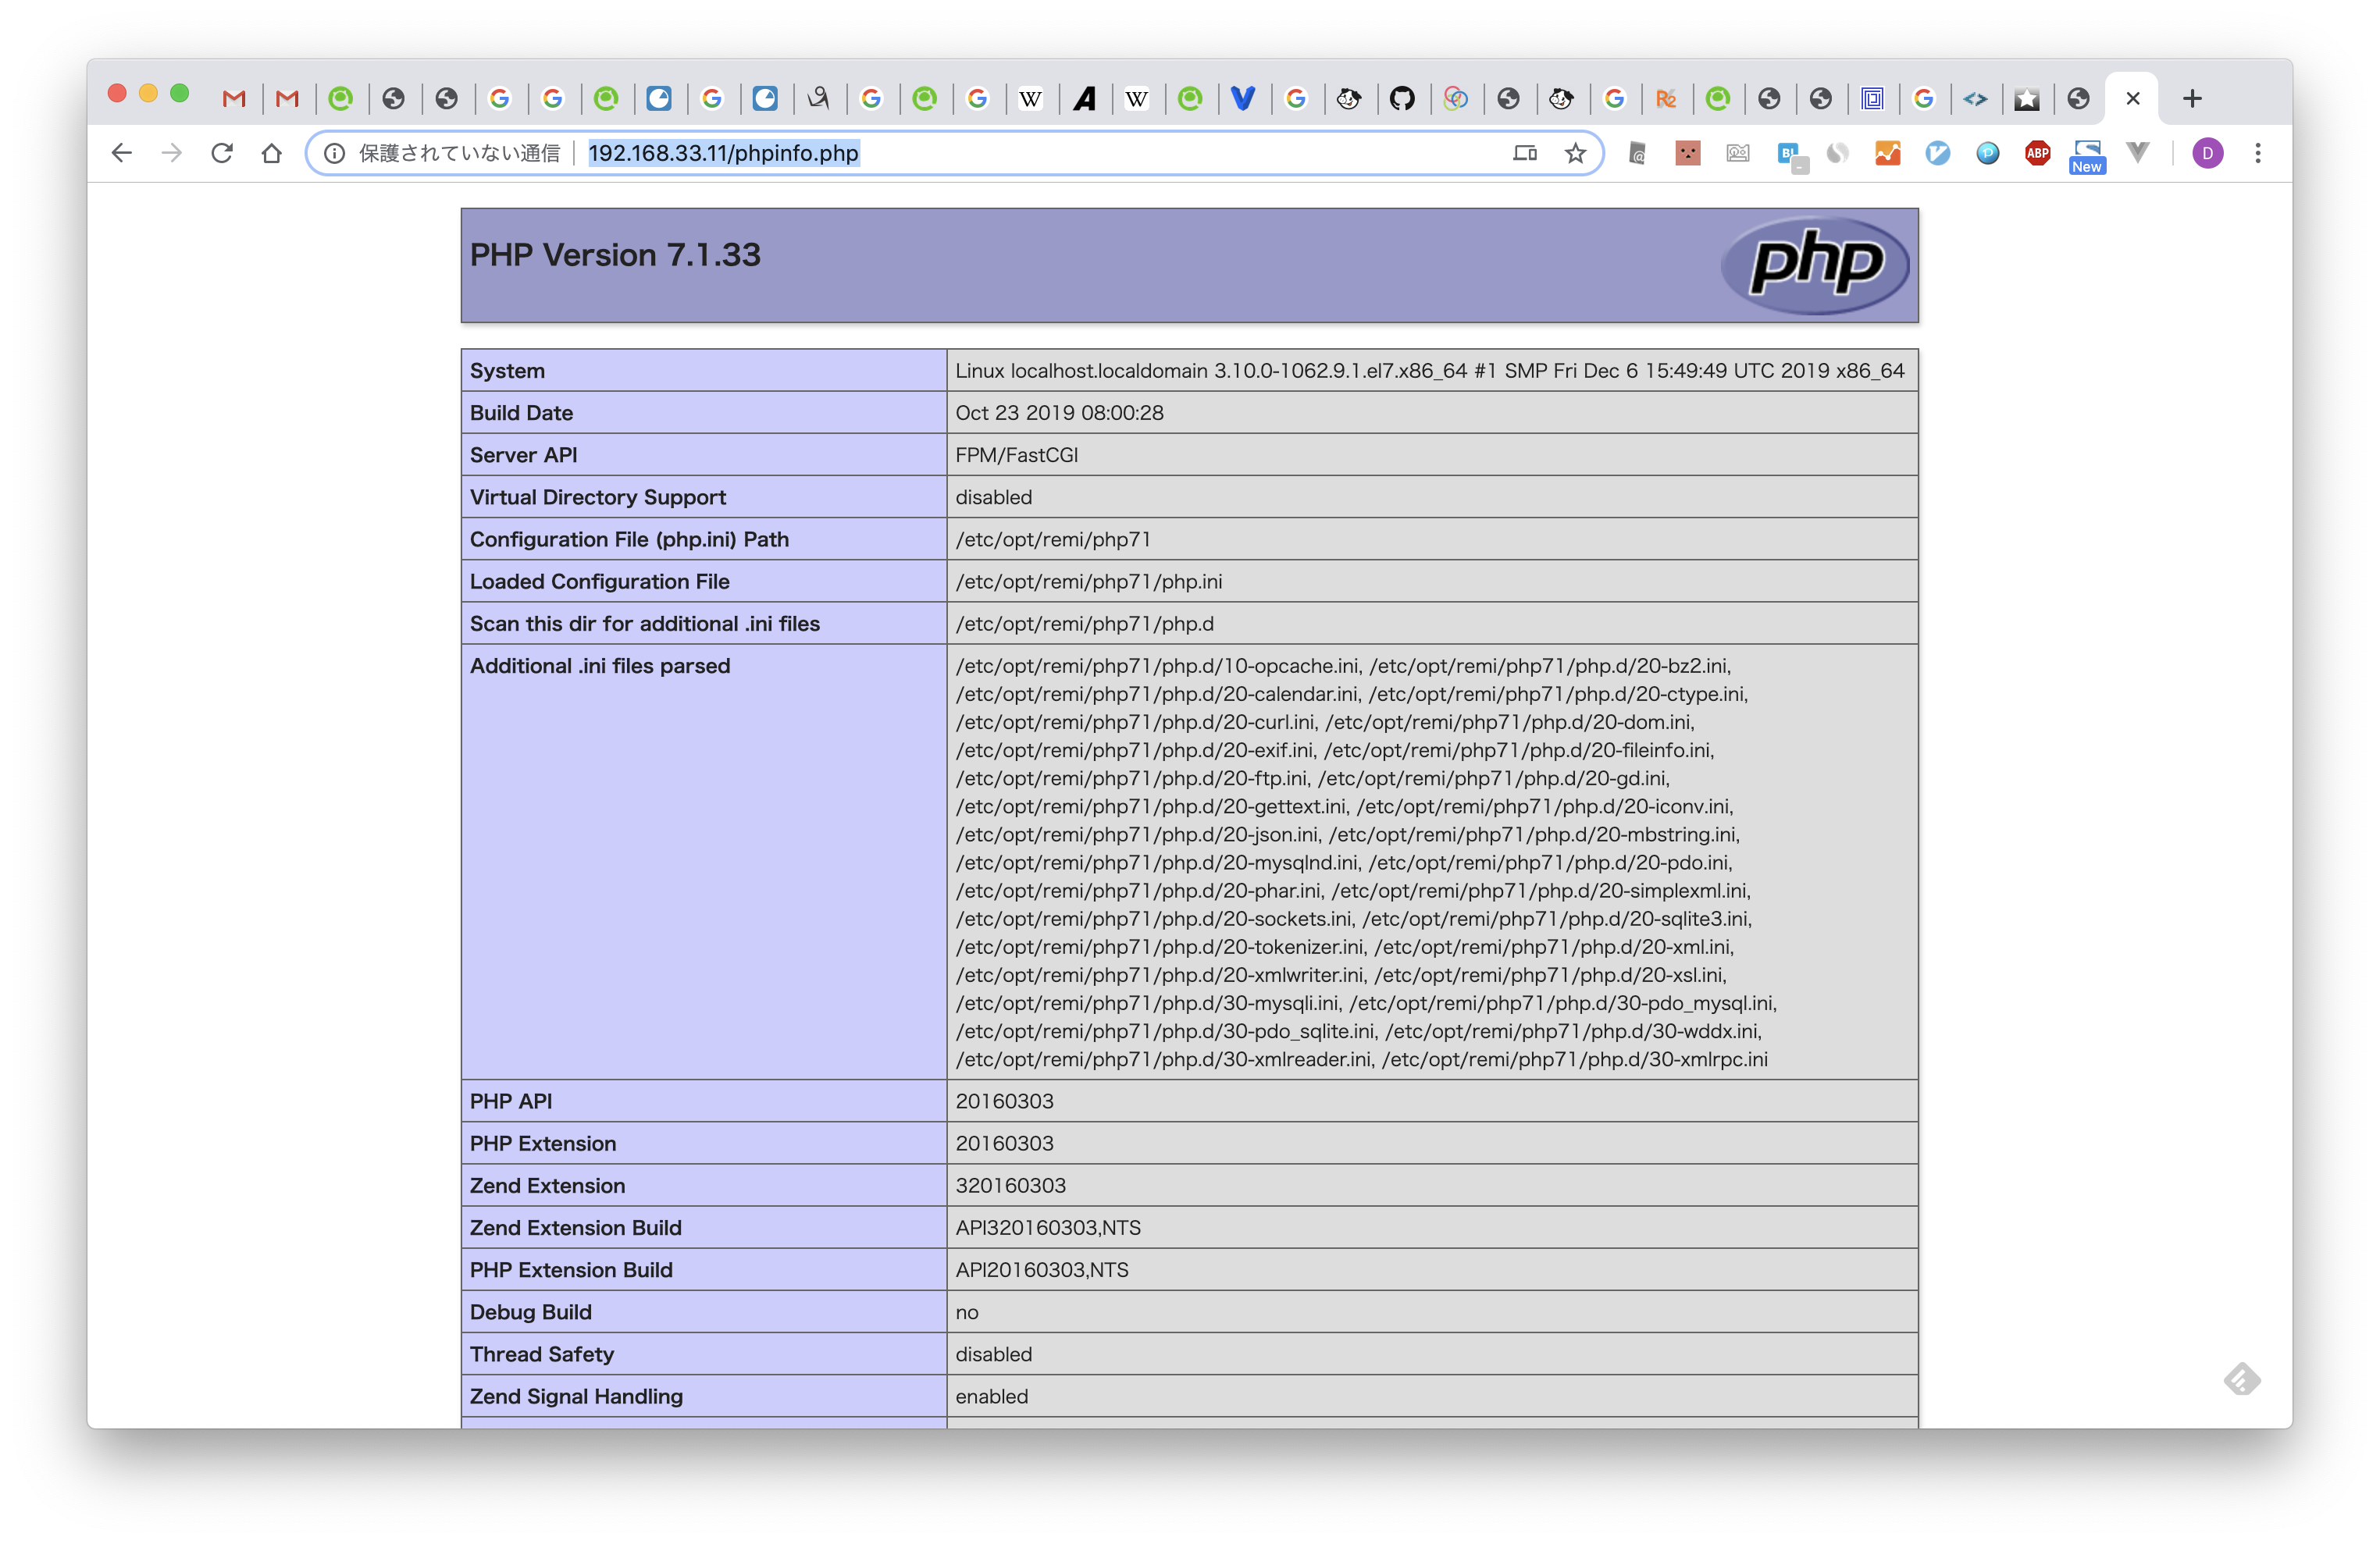Open the Chrome three-dot menu
2380x1544 pixels.
2258,153
